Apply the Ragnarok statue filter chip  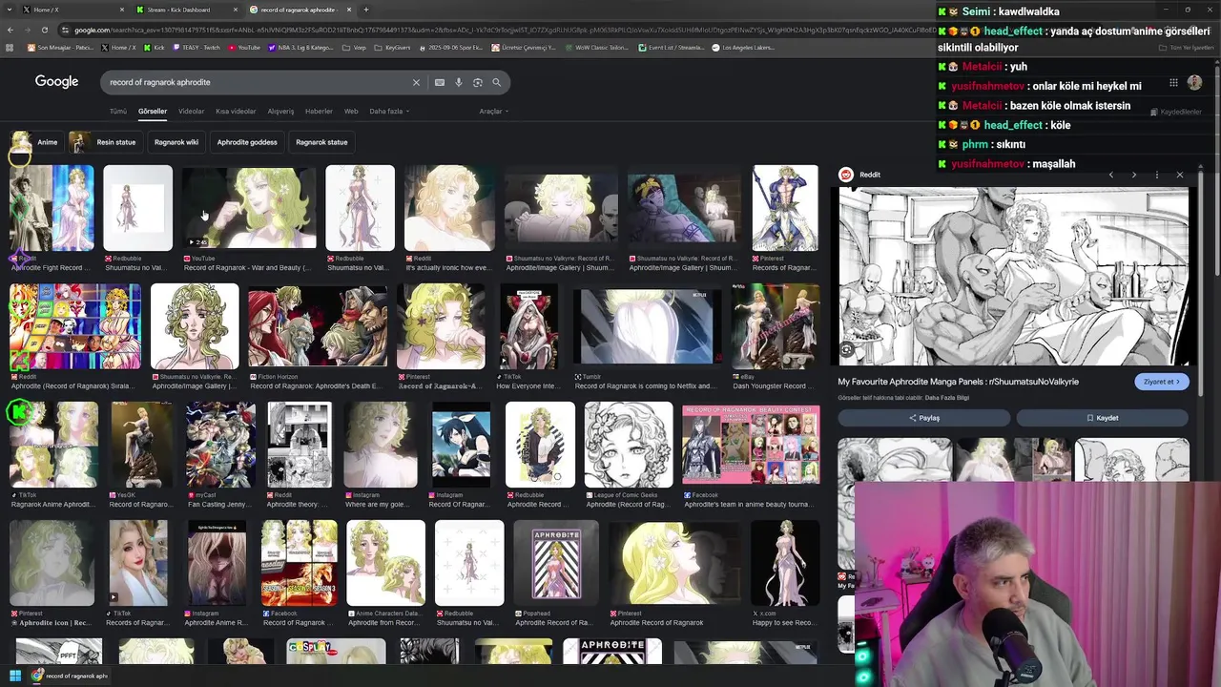coord(321,142)
